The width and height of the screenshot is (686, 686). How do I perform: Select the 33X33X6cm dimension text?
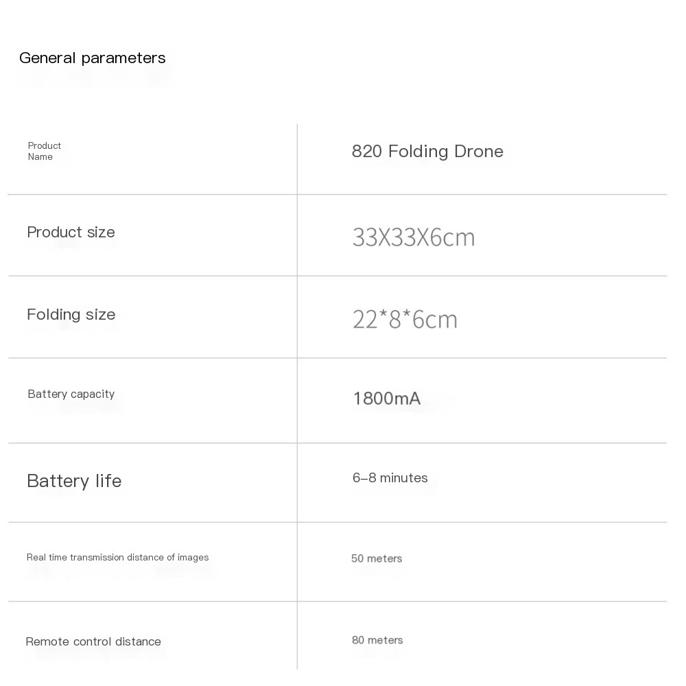click(414, 237)
